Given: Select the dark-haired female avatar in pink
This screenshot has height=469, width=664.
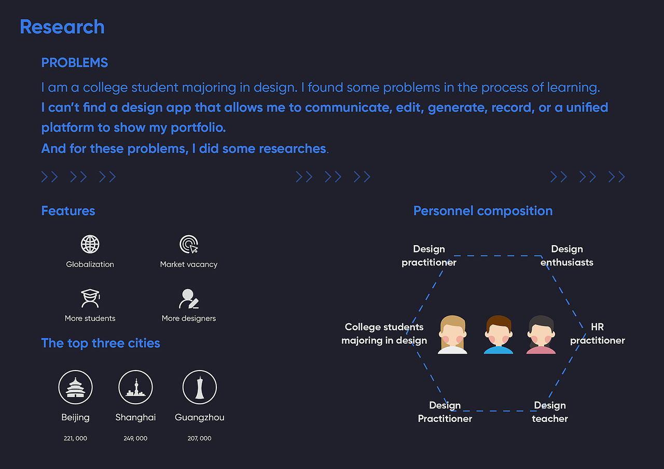Looking at the screenshot, I should [x=541, y=335].
